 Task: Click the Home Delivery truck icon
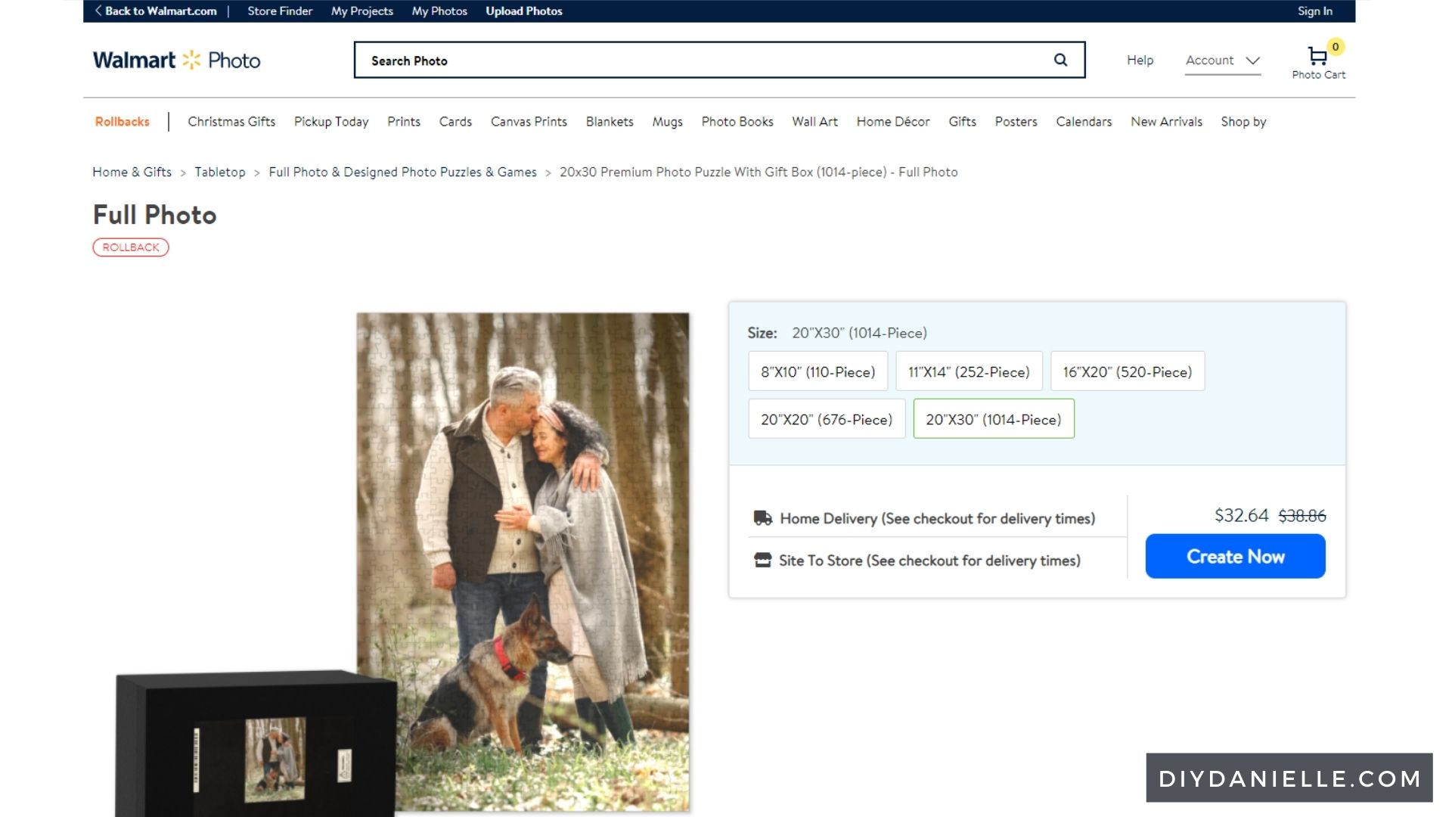pos(762,518)
